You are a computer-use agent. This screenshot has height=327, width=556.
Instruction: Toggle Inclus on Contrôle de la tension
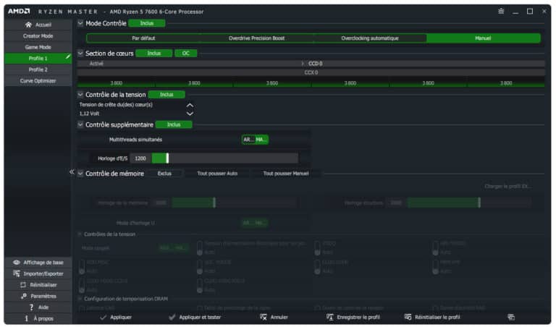pos(167,95)
